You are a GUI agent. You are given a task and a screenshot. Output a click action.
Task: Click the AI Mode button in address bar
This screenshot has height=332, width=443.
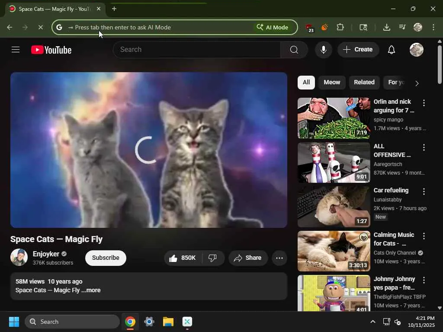[273, 27]
